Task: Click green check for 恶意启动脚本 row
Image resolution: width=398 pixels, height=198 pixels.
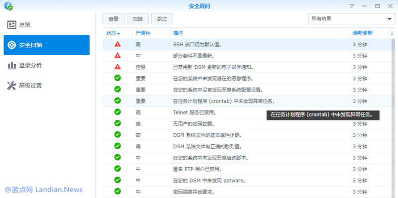Action: pyautogui.click(x=117, y=157)
